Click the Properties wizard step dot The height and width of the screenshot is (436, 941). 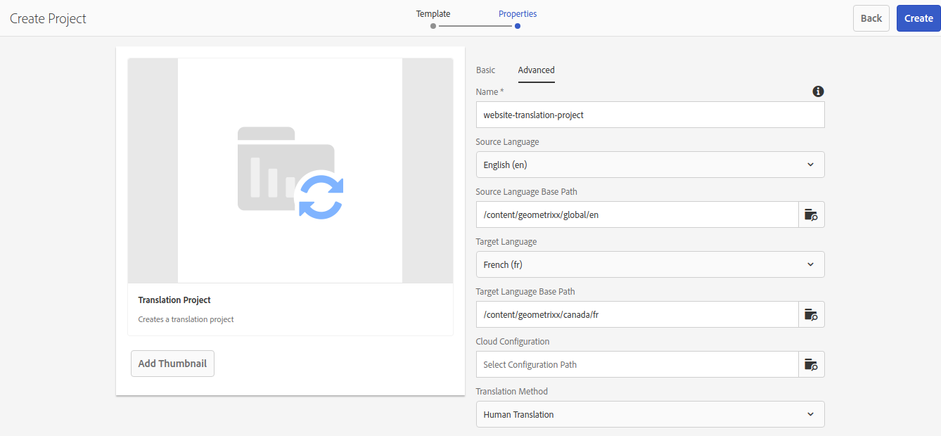pos(518,26)
